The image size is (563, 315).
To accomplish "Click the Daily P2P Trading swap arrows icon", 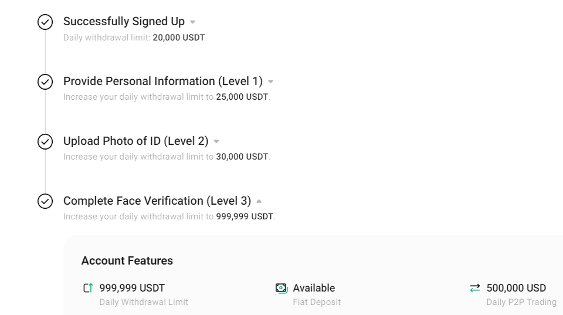I will [474, 288].
